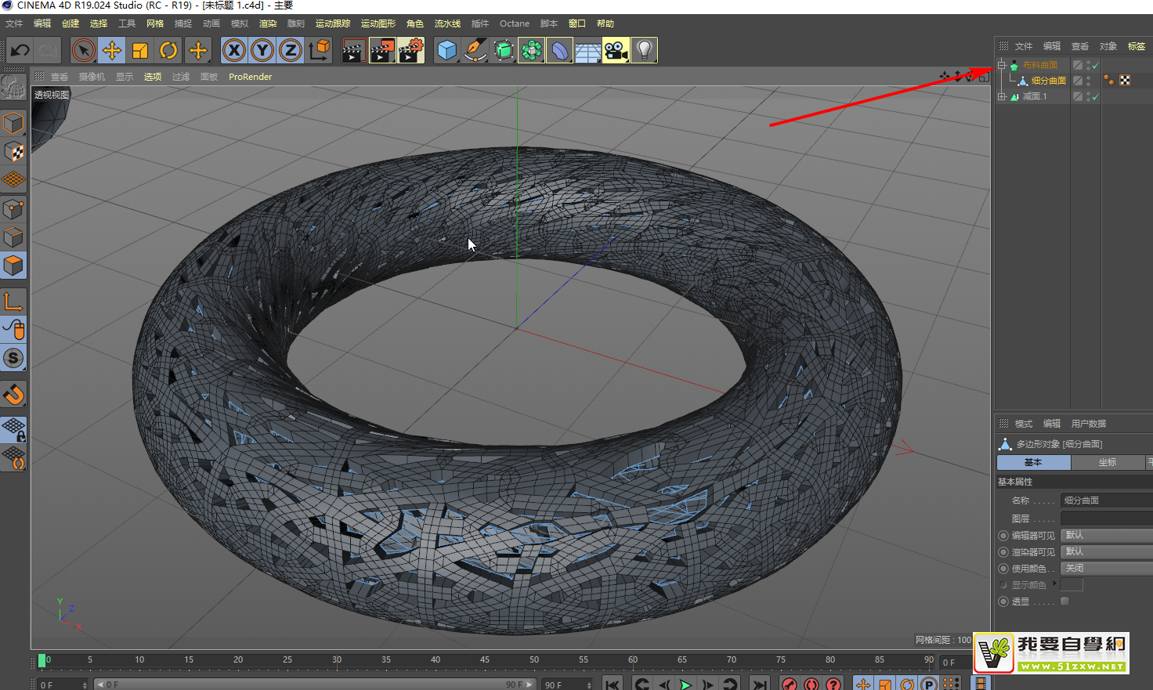Select the Move tool
Viewport: 1153px width, 690px height.
click(112, 51)
